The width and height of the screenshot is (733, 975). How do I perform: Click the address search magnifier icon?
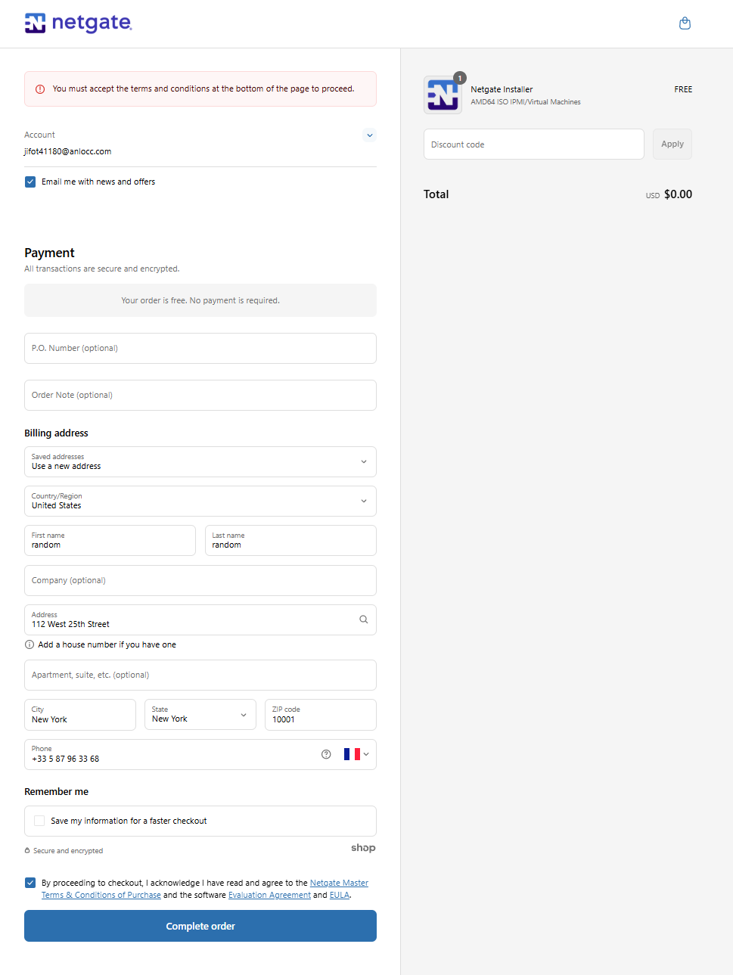tap(364, 619)
